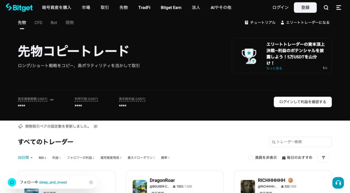350x193 pixels.
Task: Sort traders by 勝率
Action: click(165, 158)
